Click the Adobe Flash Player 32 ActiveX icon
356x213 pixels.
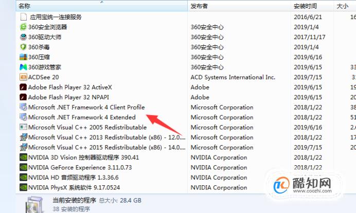click(23, 87)
